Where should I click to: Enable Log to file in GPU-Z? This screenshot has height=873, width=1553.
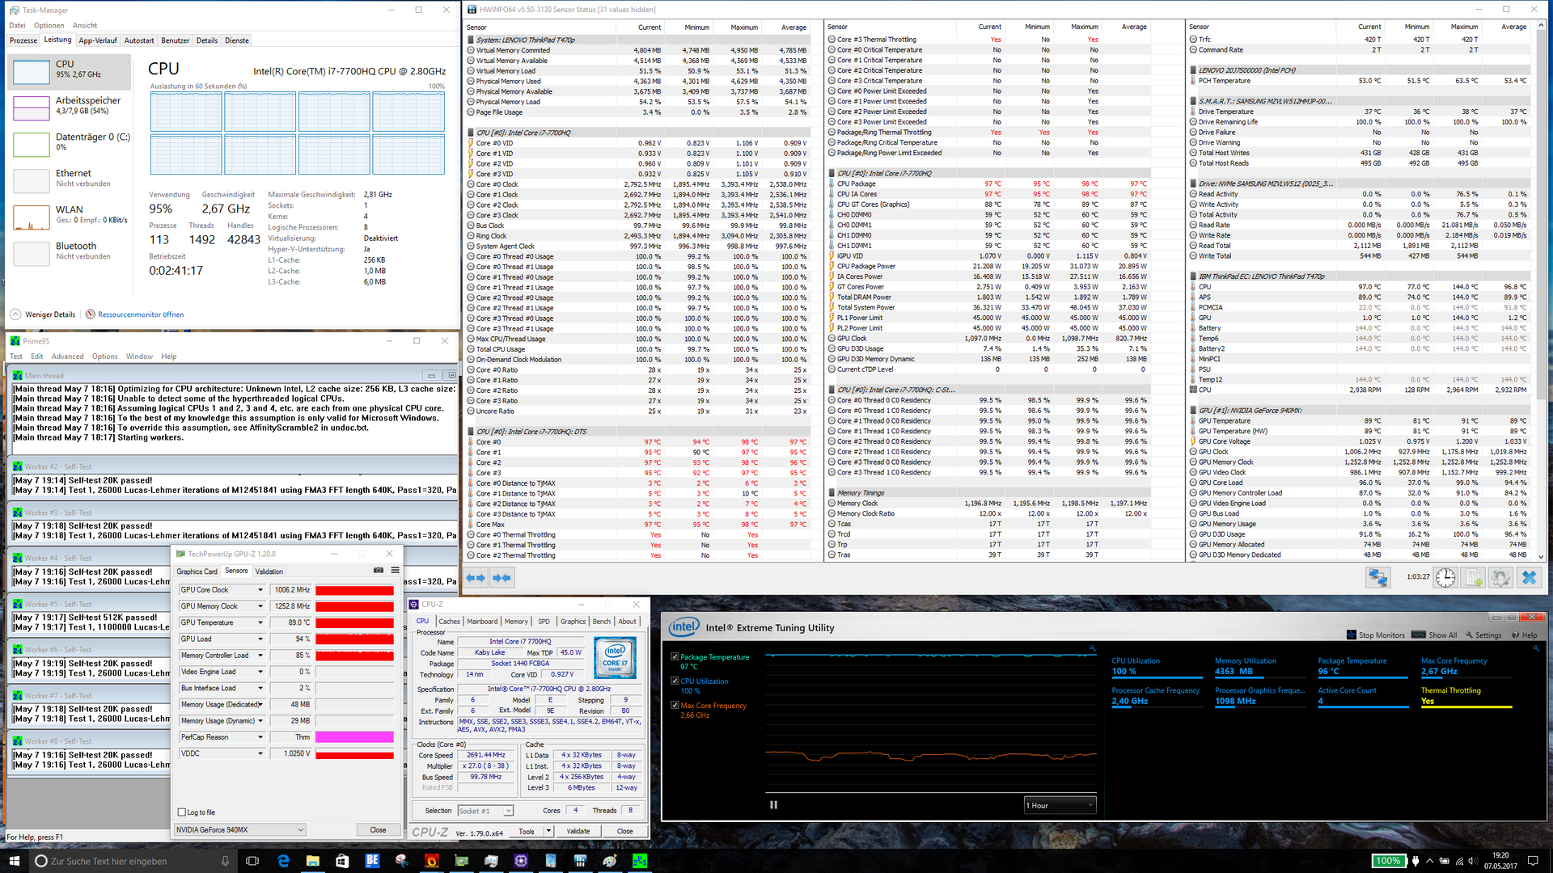click(x=181, y=812)
